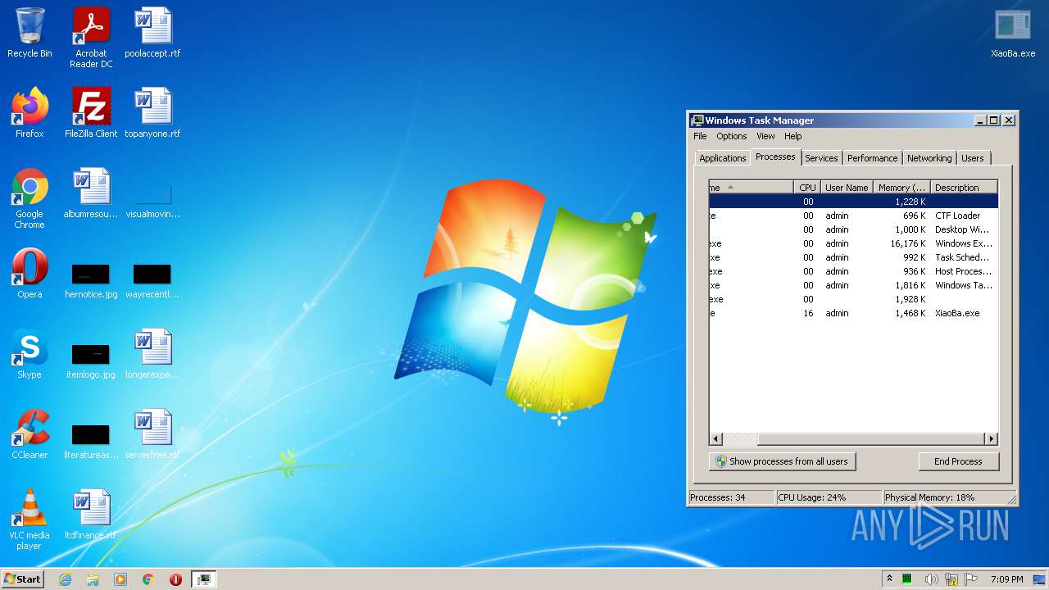Select the Host Proces... process row
The height and width of the screenshot is (590, 1049).
[x=853, y=271]
